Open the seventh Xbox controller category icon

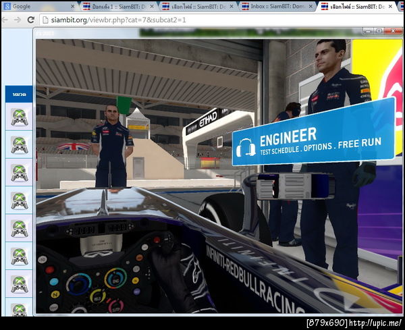(x=19, y=284)
